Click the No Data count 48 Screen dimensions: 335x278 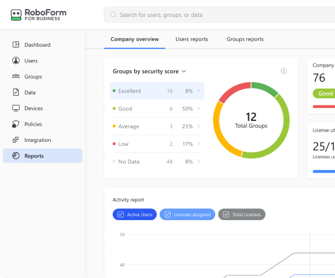tap(169, 161)
